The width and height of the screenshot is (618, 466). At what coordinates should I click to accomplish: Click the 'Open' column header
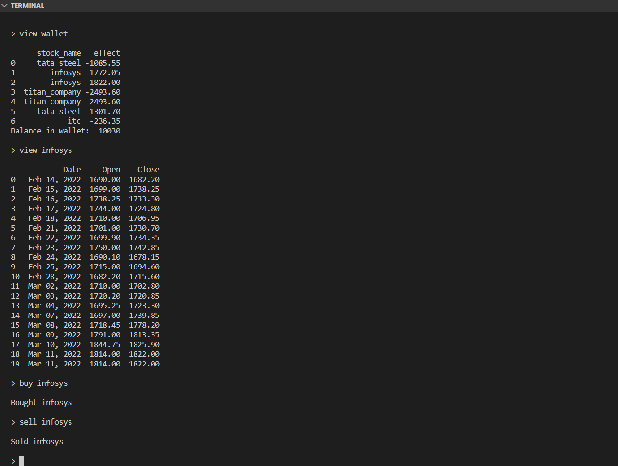pos(111,169)
